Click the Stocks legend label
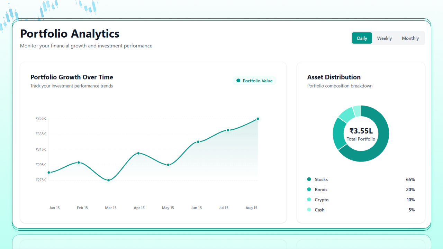The image size is (443, 249). [x=321, y=179]
